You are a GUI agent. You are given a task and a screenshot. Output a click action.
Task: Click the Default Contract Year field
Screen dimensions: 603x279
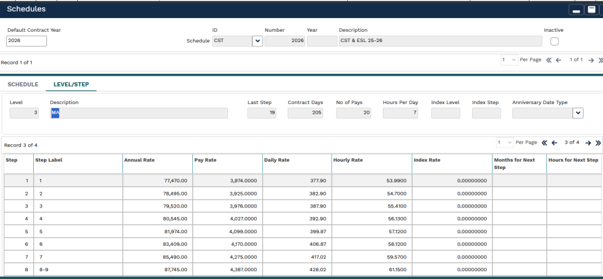(27, 41)
